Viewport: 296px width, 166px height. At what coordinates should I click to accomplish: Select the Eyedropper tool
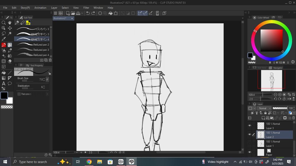click(x=4, y=39)
